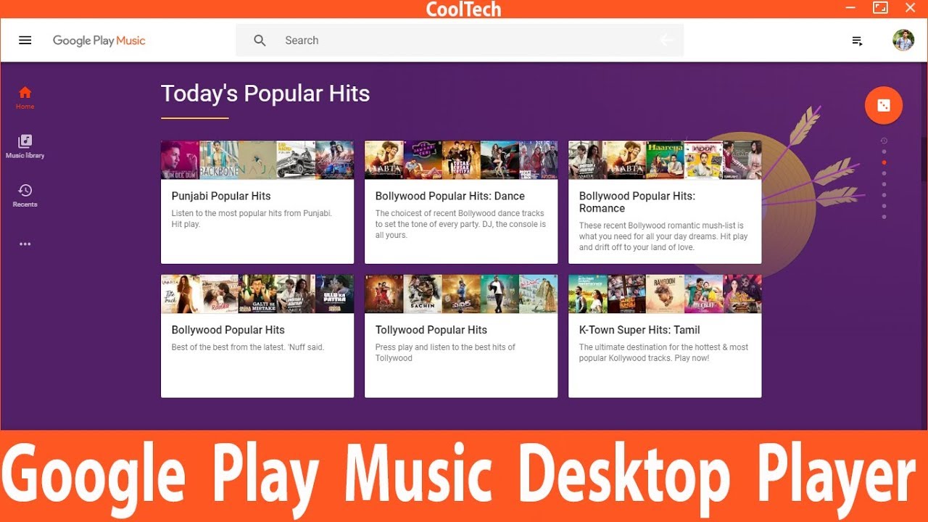Open Bollywood Popular Hits: Dance card

coord(461,202)
